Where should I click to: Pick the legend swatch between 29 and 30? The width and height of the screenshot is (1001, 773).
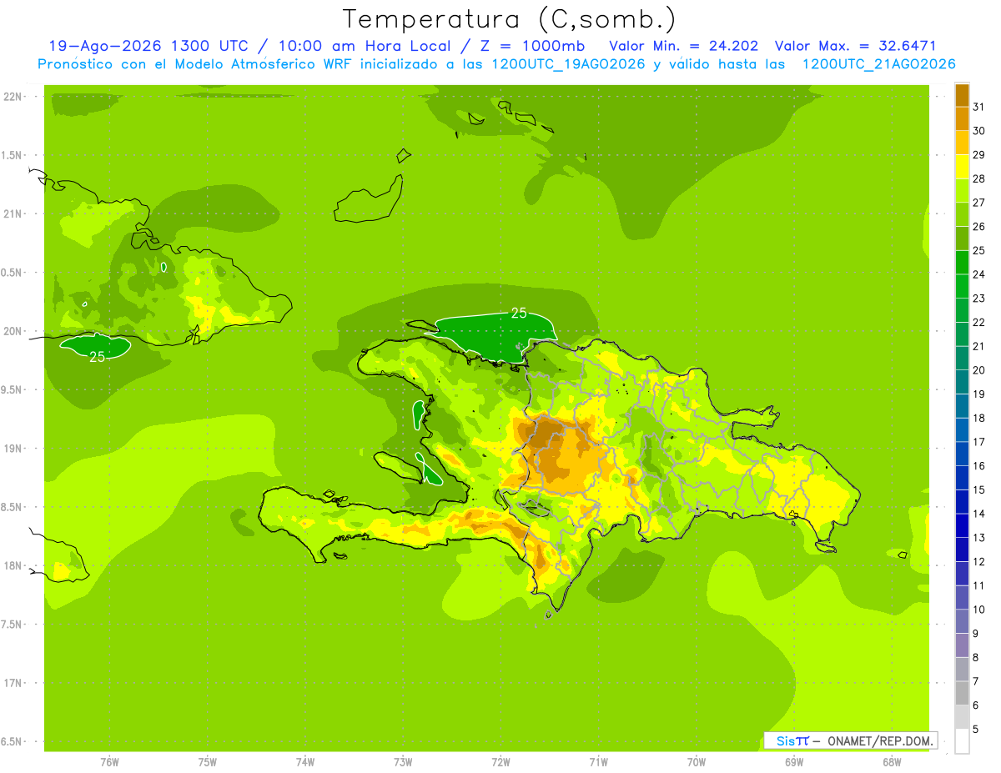click(962, 143)
